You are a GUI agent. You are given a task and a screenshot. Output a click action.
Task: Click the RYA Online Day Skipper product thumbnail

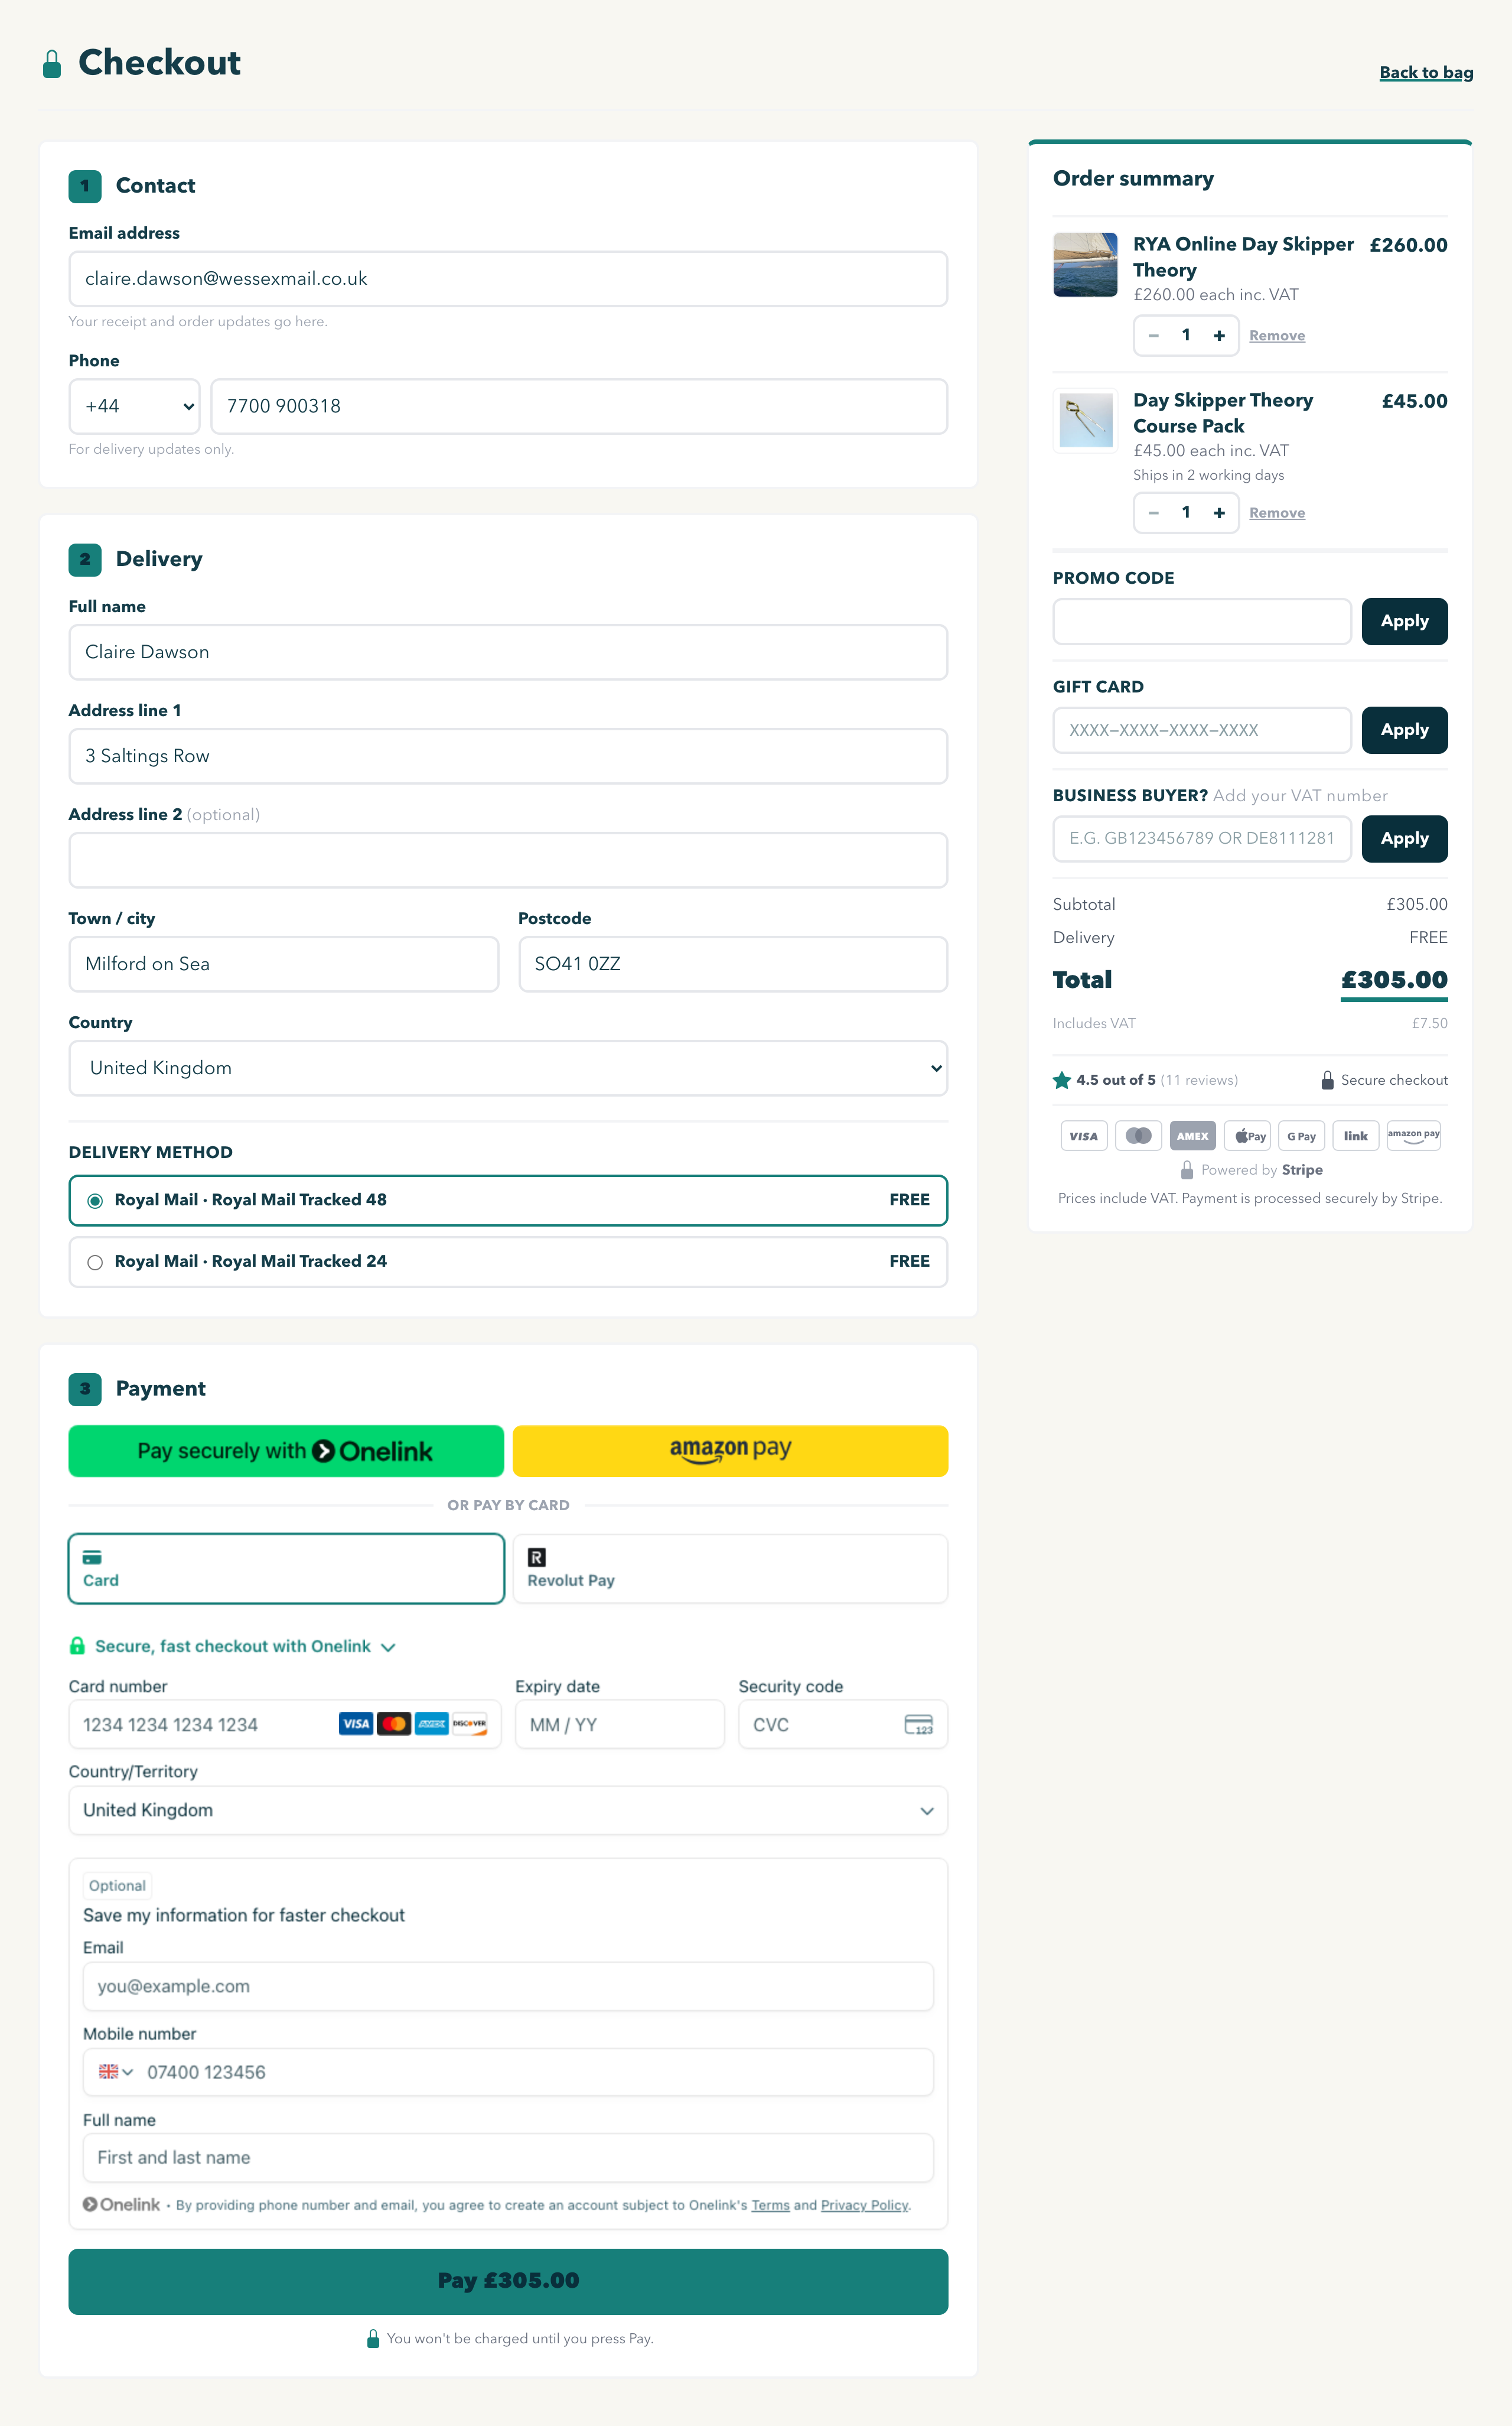[x=1085, y=265]
